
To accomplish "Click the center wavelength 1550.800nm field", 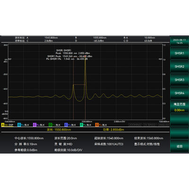I will pyautogui.click(x=29, y=138).
